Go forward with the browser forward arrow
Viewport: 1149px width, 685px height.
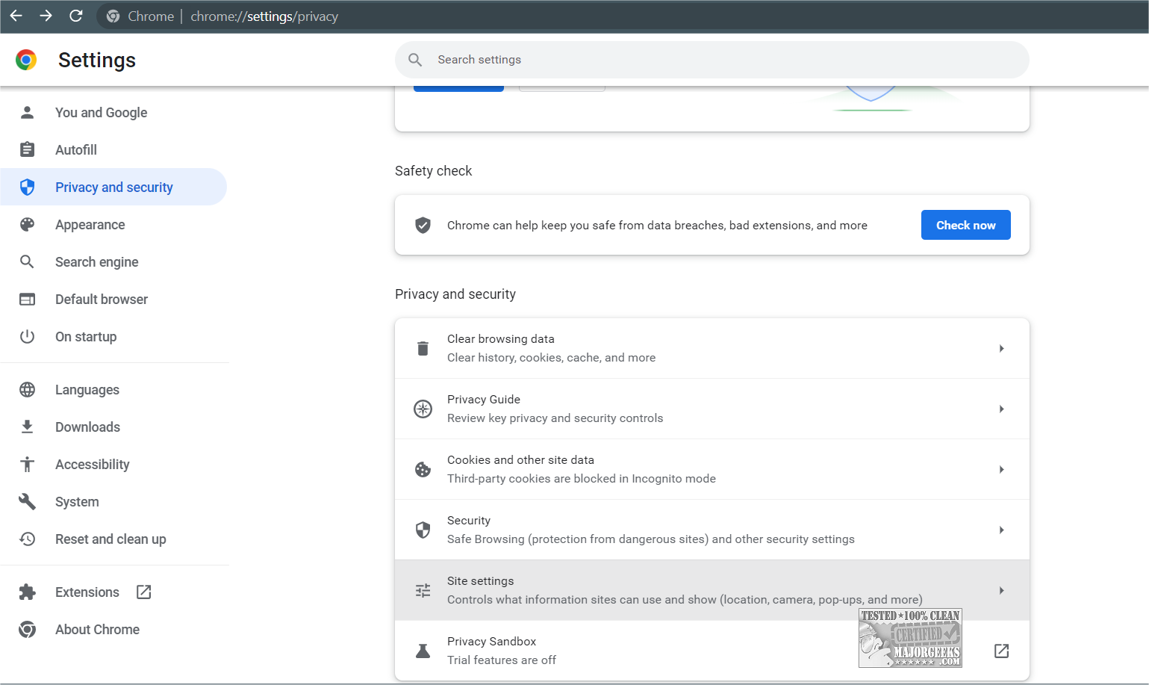pyautogui.click(x=46, y=16)
